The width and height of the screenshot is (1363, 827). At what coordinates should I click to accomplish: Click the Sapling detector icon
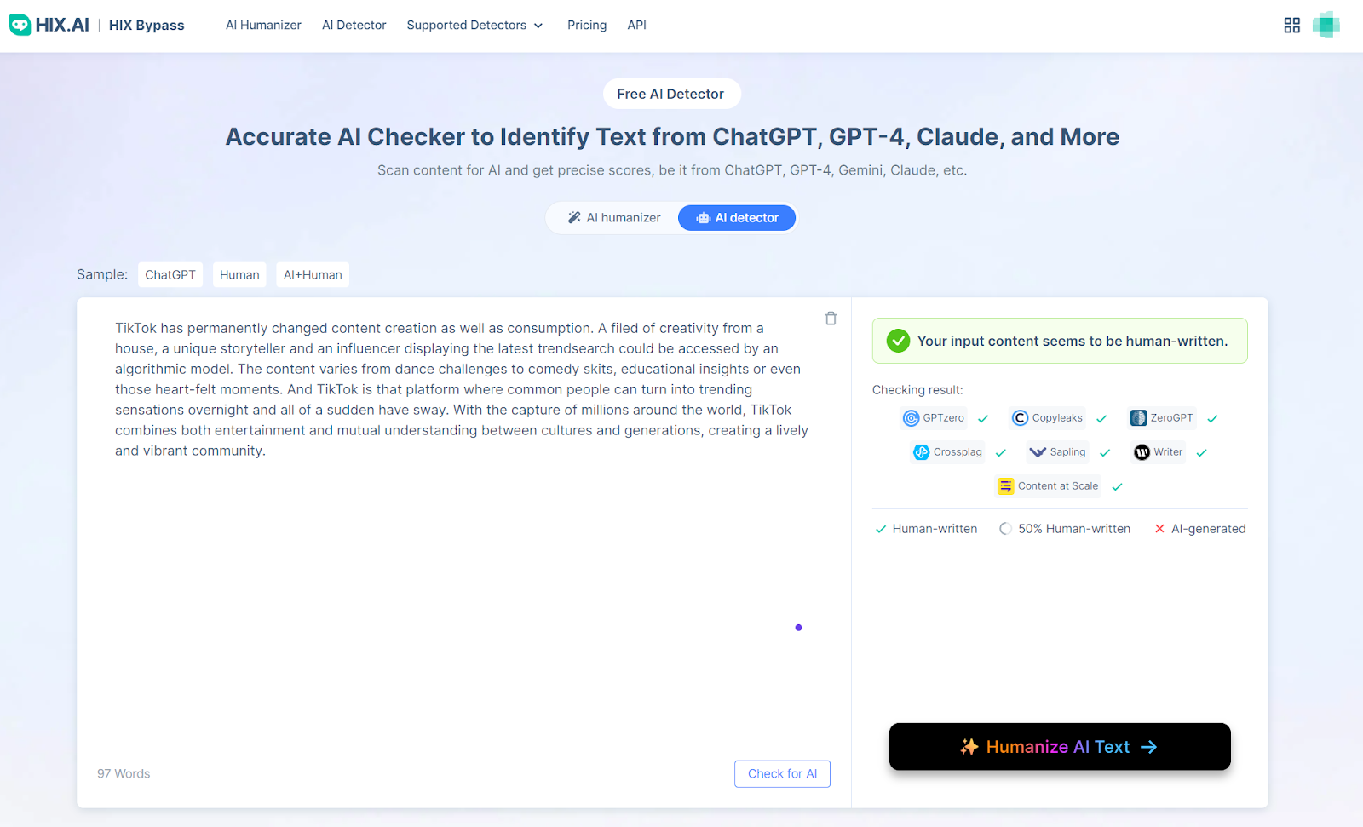click(x=1038, y=452)
